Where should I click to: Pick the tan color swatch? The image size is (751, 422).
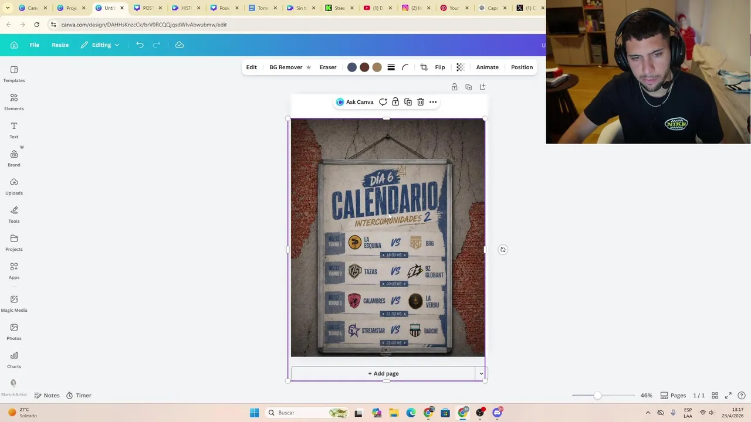pyautogui.click(x=377, y=67)
